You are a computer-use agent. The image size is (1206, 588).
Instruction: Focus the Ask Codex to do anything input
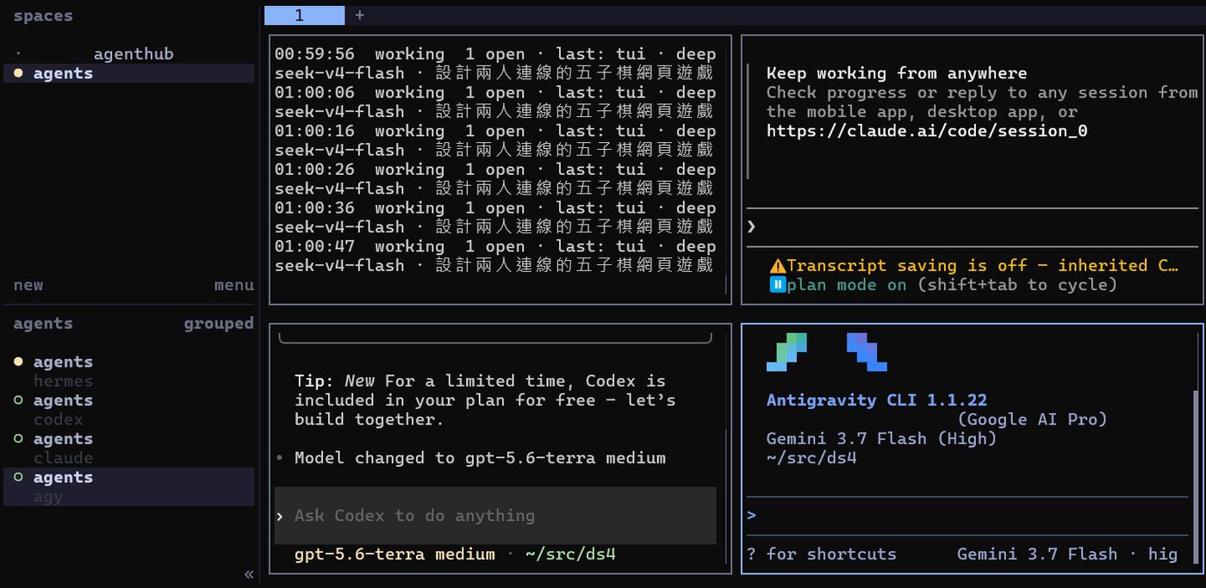[x=495, y=516]
